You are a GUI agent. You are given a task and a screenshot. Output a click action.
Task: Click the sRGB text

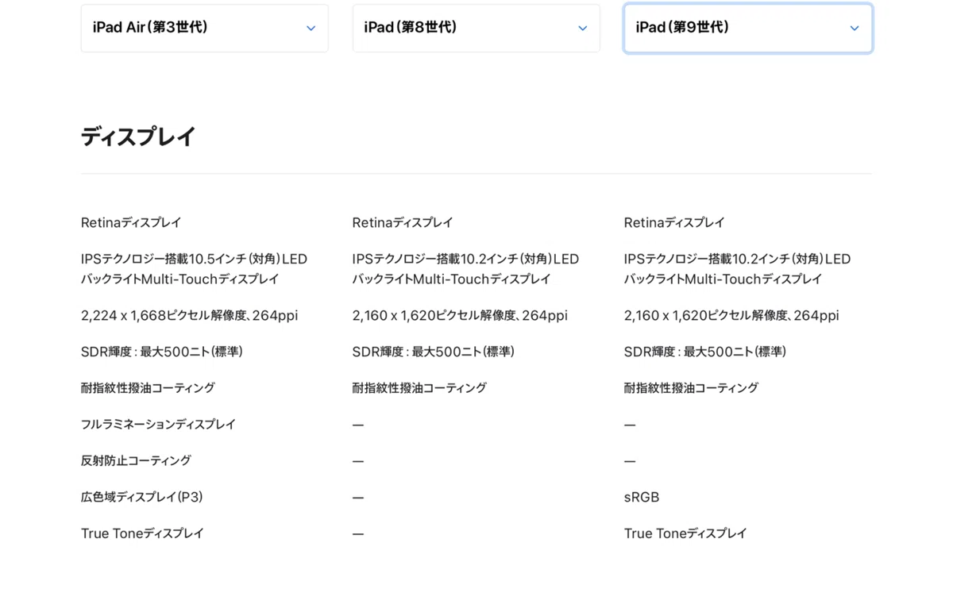tap(642, 497)
